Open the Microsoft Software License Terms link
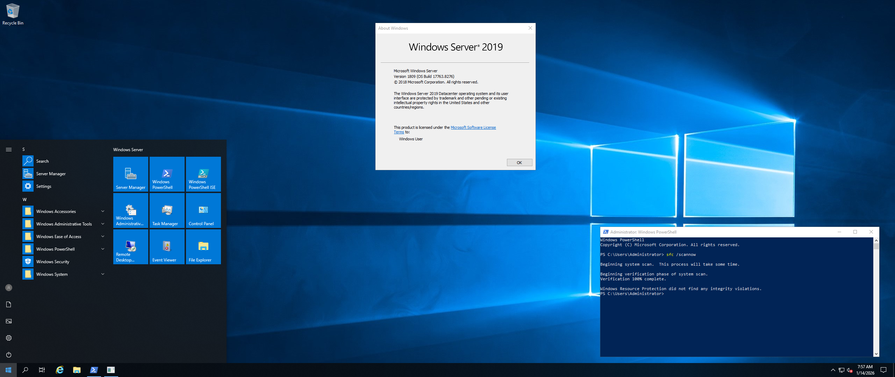The width and height of the screenshot is (895, 377). pyautogui.click(x=473, y=127)
